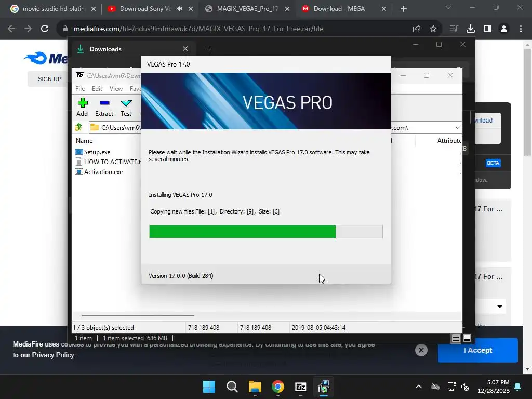Switch to the movie studio hd Google tab
Viewport: 532px width, 399px height.
pos(54,9)
